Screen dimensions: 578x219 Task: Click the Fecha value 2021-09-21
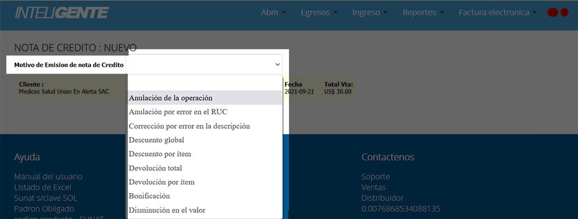click(x=299, y=91)
